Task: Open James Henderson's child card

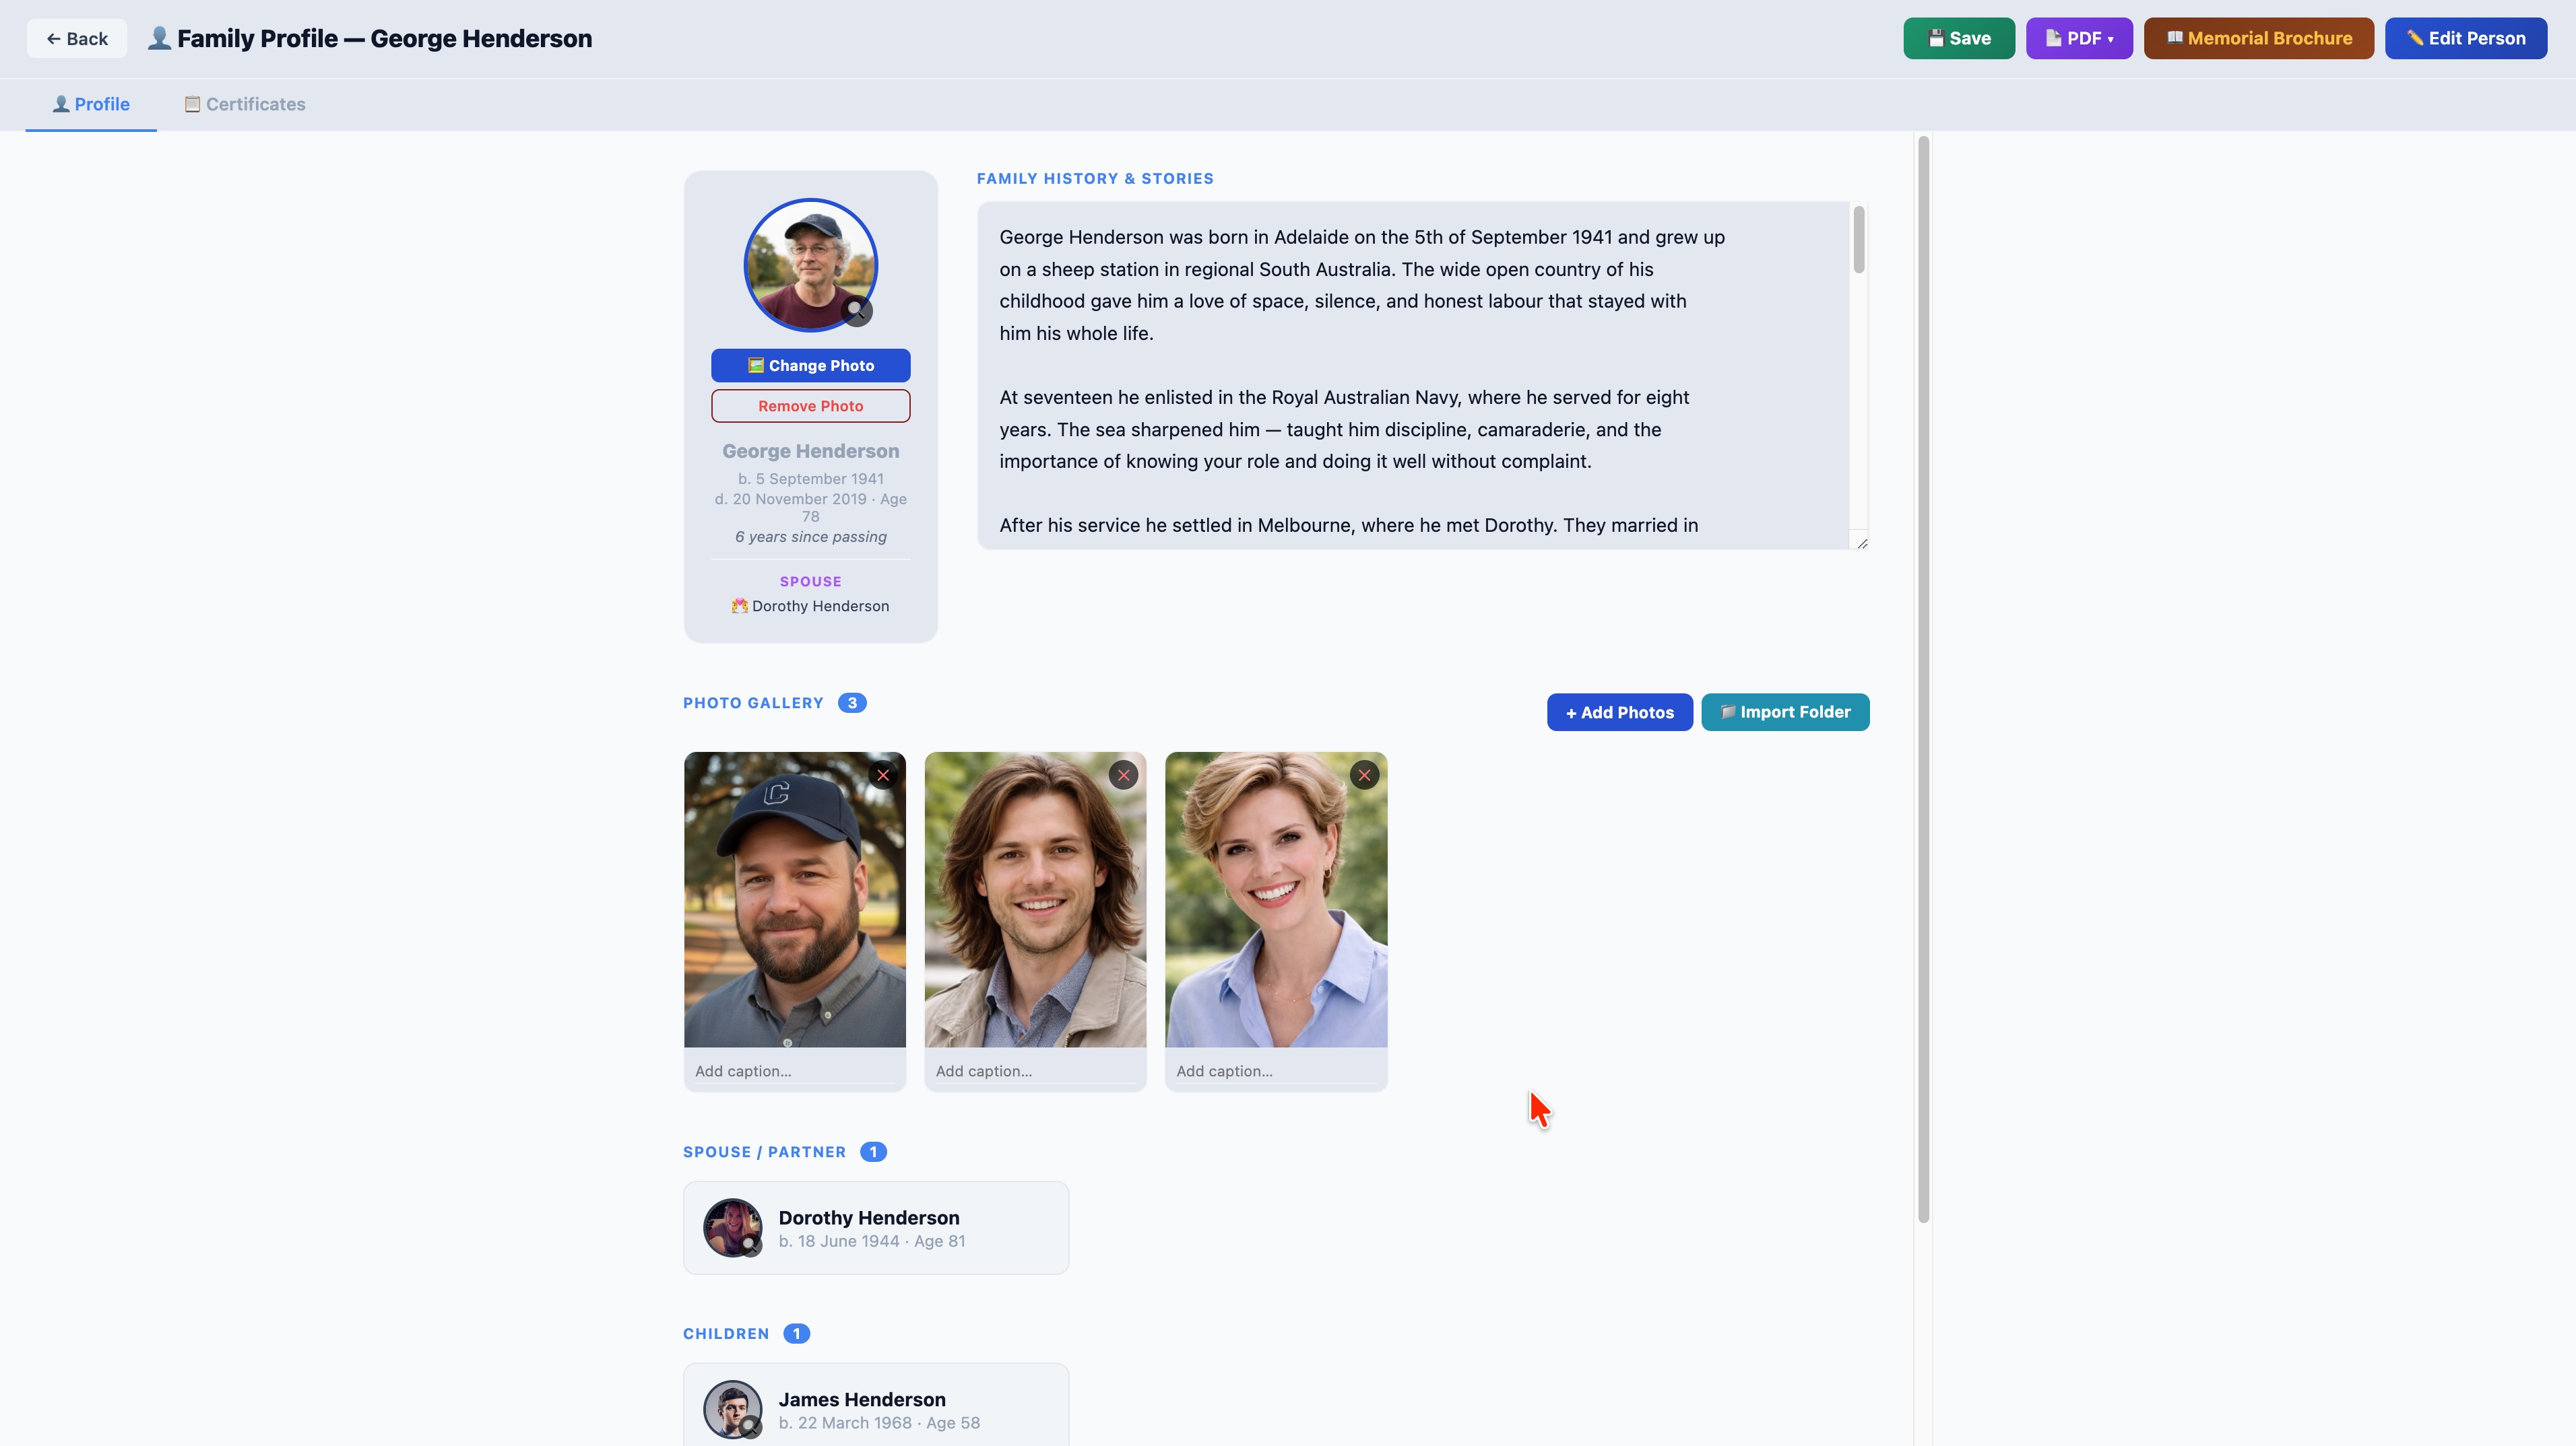Action: 876,1404
